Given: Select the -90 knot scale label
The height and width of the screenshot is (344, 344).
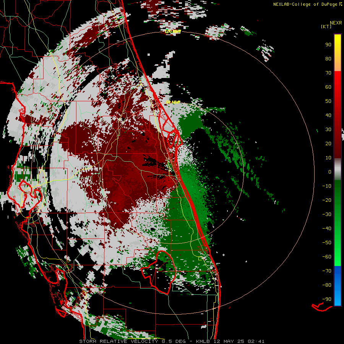Looking at the screenshot, I should tap(327, 299).
